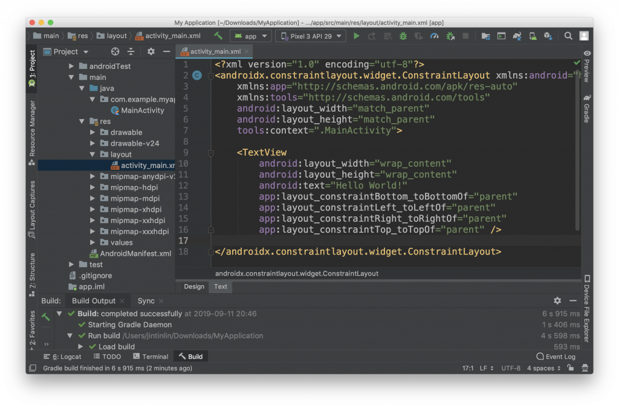This screenshot has width=619, height=408.
Task: Expand the Load build node
Action: click(80, 346)
